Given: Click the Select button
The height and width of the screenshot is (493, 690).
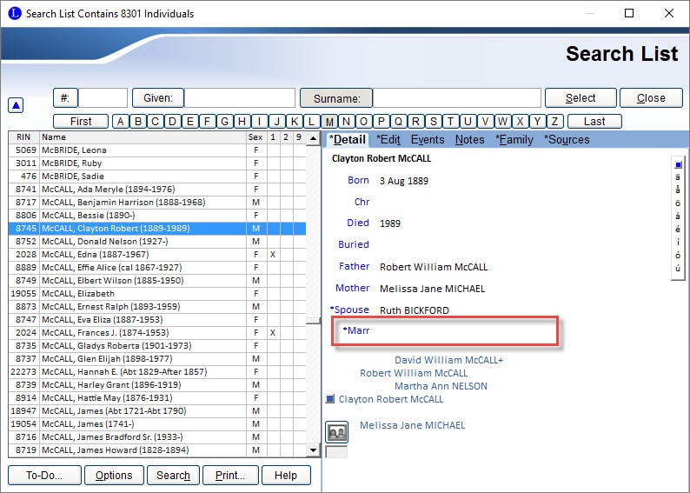Looking at the screenshot, I should tap(581, 97).
